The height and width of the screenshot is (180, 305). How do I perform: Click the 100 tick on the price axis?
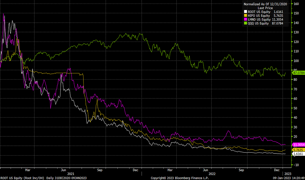click(x=296, y=61)
